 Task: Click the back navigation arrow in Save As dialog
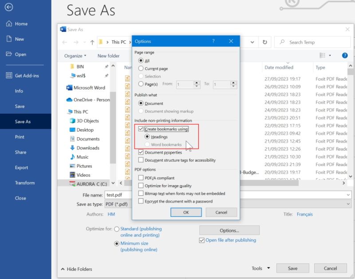click(x=64, y=42)
